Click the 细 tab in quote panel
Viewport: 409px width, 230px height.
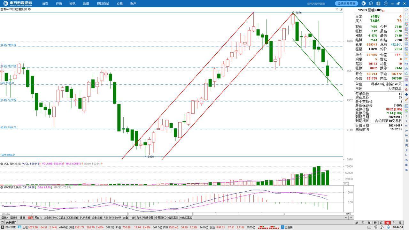pos(369,223)
